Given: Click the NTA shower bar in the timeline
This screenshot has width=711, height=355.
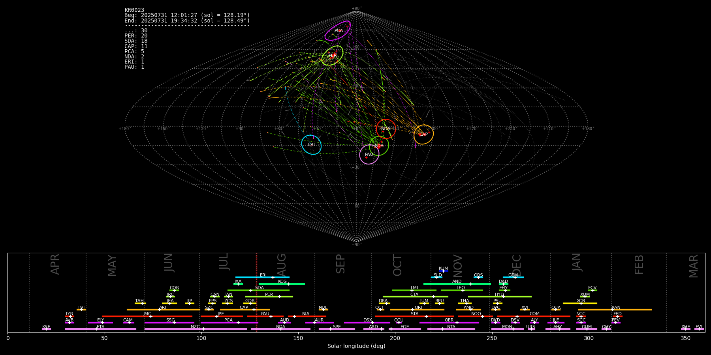Looking at the screenshot, I should [451, 329].
